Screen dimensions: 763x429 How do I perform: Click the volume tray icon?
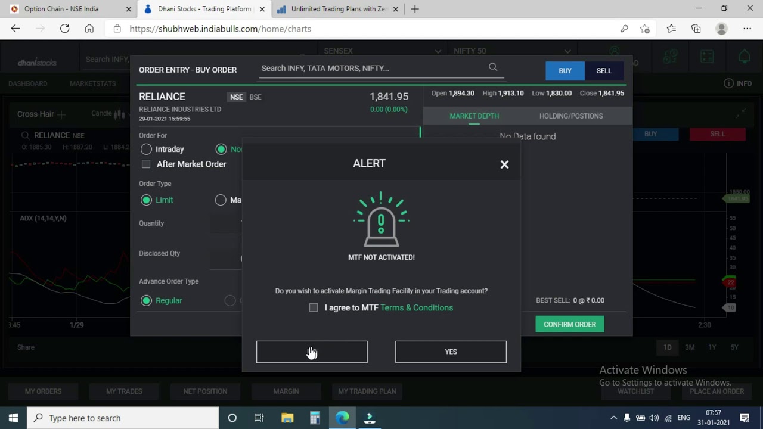(x=654, y=418)
